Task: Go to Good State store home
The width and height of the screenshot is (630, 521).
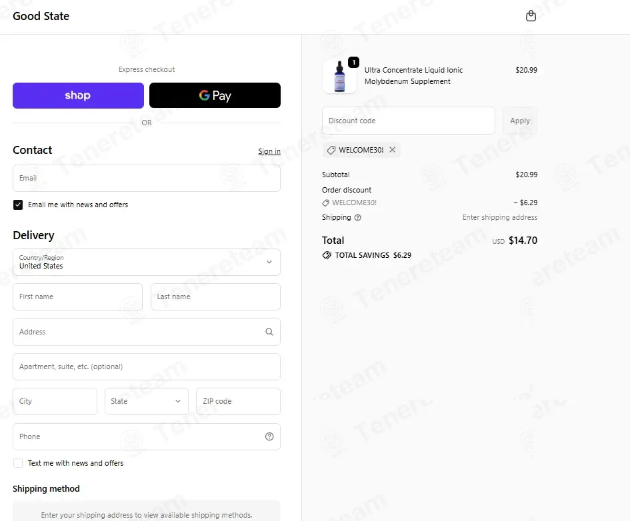Action: (x=41, y=16)
